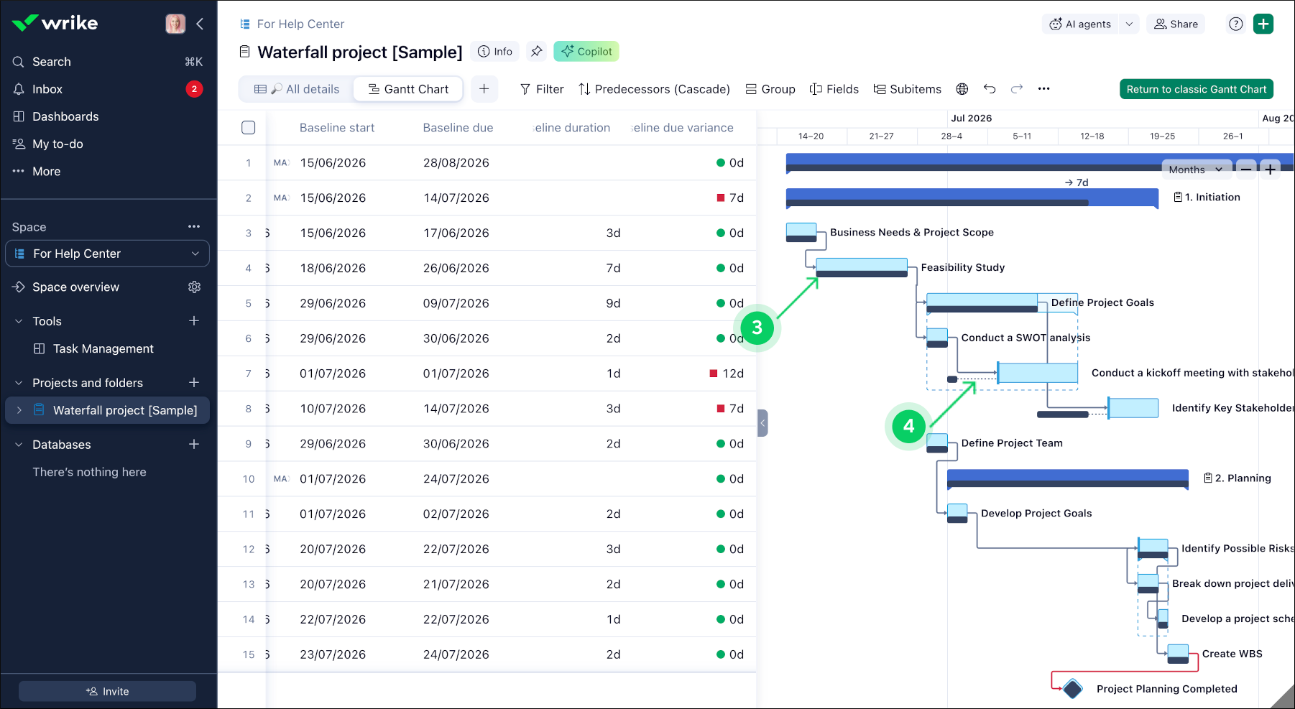This screenshot has height=709, width=1295.
Task: Click baseline start 15/06/2026 in row 3
Action: point(333,233)
